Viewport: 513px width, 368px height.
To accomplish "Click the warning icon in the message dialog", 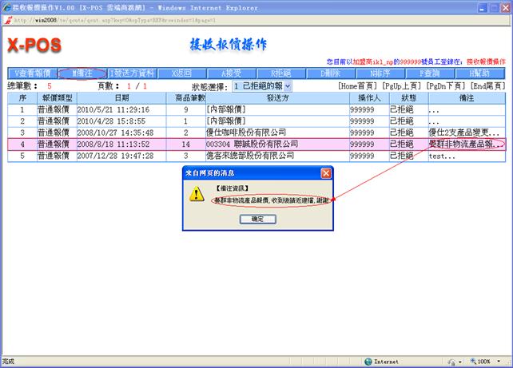I will [195, 196].
